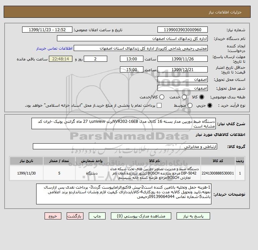This screenshot has height=250, width=258.
Task: Click the چاپ print button
Action: [x=97, y=216]
